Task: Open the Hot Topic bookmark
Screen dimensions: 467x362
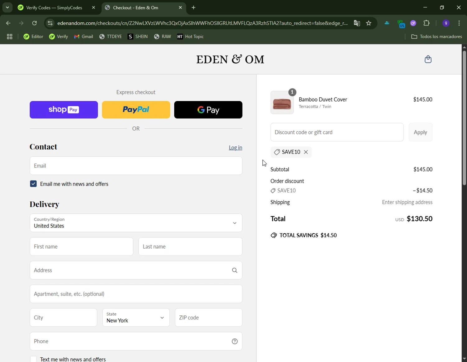Action: pos(190,36)
